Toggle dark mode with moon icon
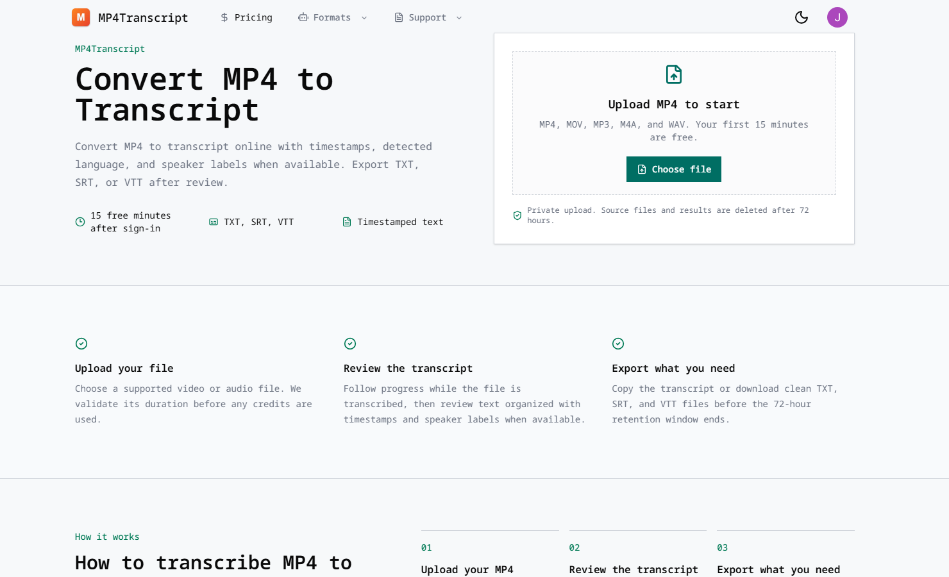This screenshot has width=949, height=577. (x=802, y=17)
